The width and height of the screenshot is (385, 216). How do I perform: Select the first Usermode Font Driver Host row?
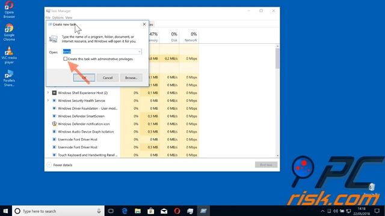[x=122, y=139]
